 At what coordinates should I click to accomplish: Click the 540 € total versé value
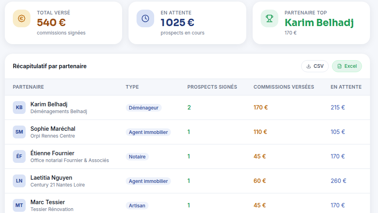(51, 22)
